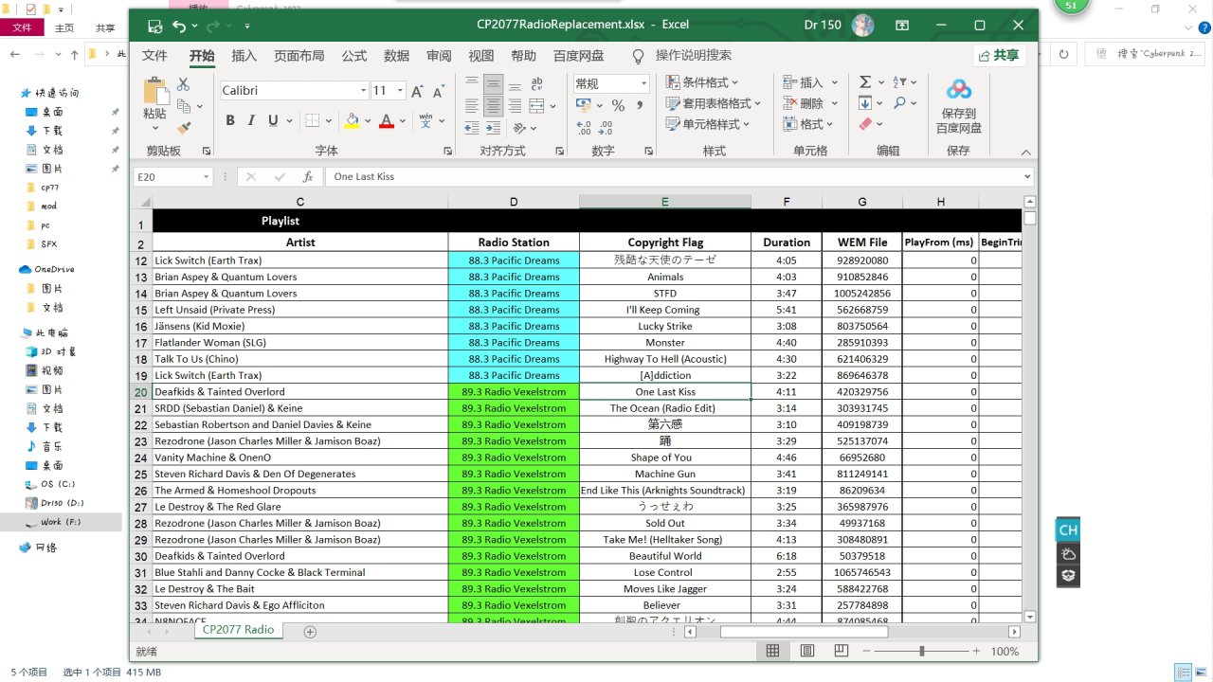The width and height of the screenshot is (1213, 682).
Task: Click 保存到百度网盘 save to Baidu button
Action: [959, 107]
